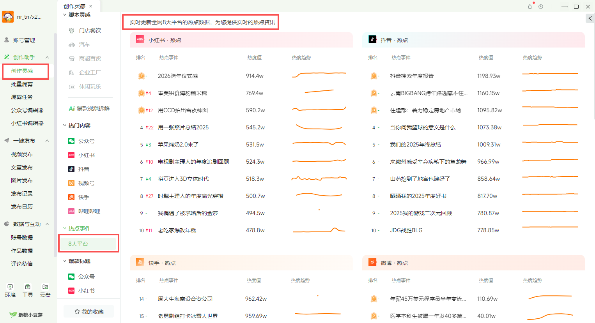Open 混剪任务 in the sidebar
The height and width of the screenshot is (323, 595).
tap(22, 97)
